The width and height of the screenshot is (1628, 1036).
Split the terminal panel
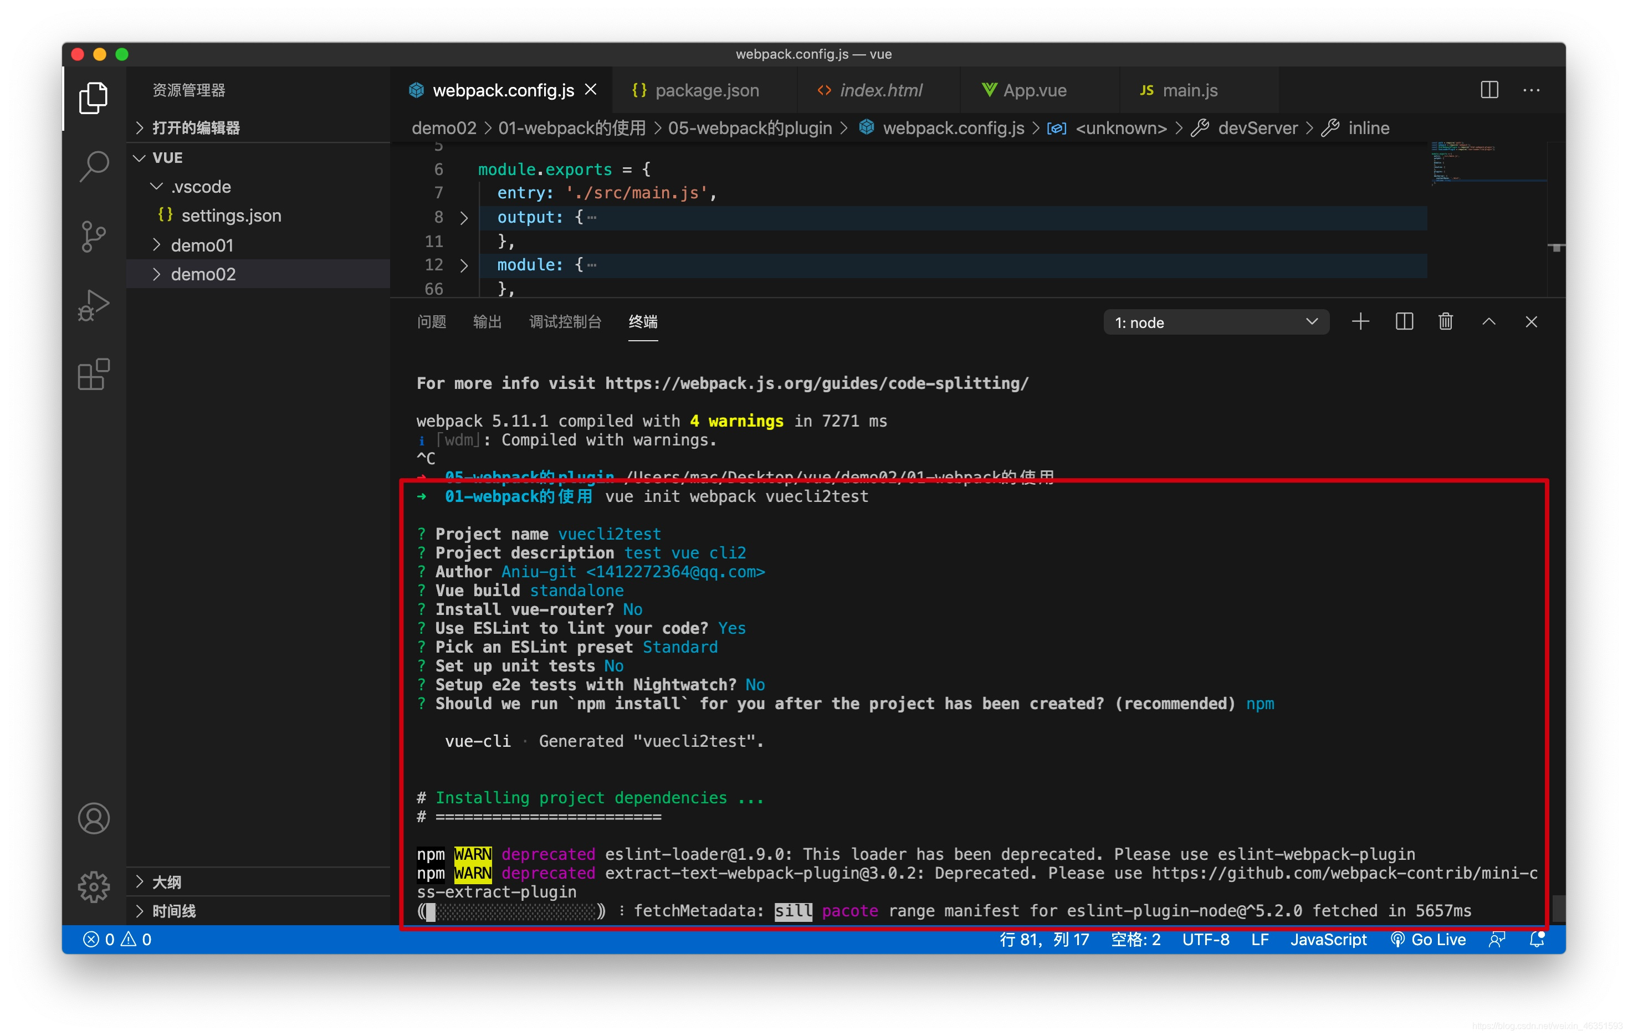pyautogui.click(x=1404, y=322)
